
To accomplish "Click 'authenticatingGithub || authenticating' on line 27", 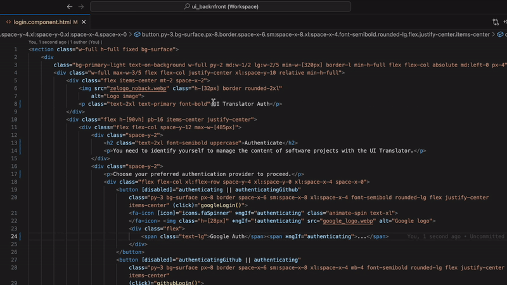I will click(x=238, y=260).
